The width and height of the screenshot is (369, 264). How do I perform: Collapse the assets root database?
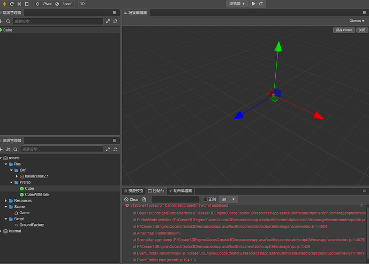[1, 158]
